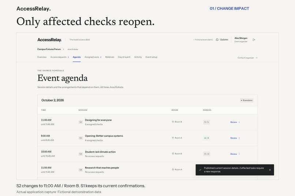The height and width of the screenshot is (196, 295).
Task: Click the Fictional event demo label
Action: [x=203, y=40]
